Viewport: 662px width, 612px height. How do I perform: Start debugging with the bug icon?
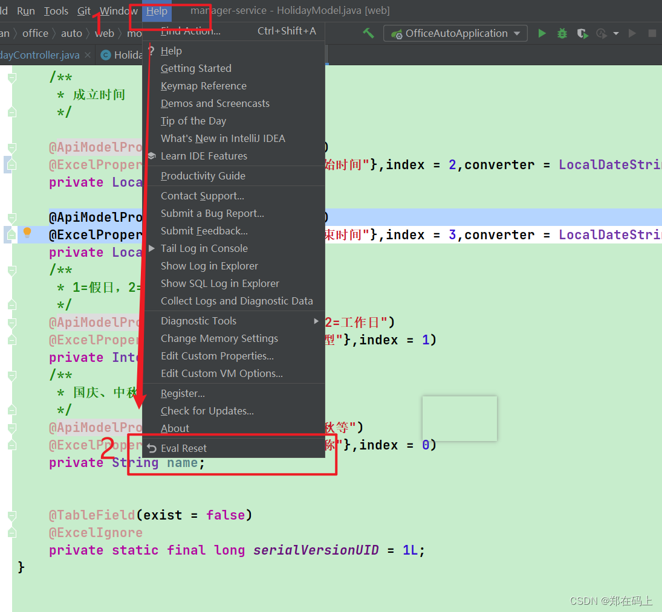(562, 33)
